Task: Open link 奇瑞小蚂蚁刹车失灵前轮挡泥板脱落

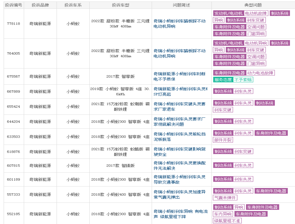Action: (179, 137)
